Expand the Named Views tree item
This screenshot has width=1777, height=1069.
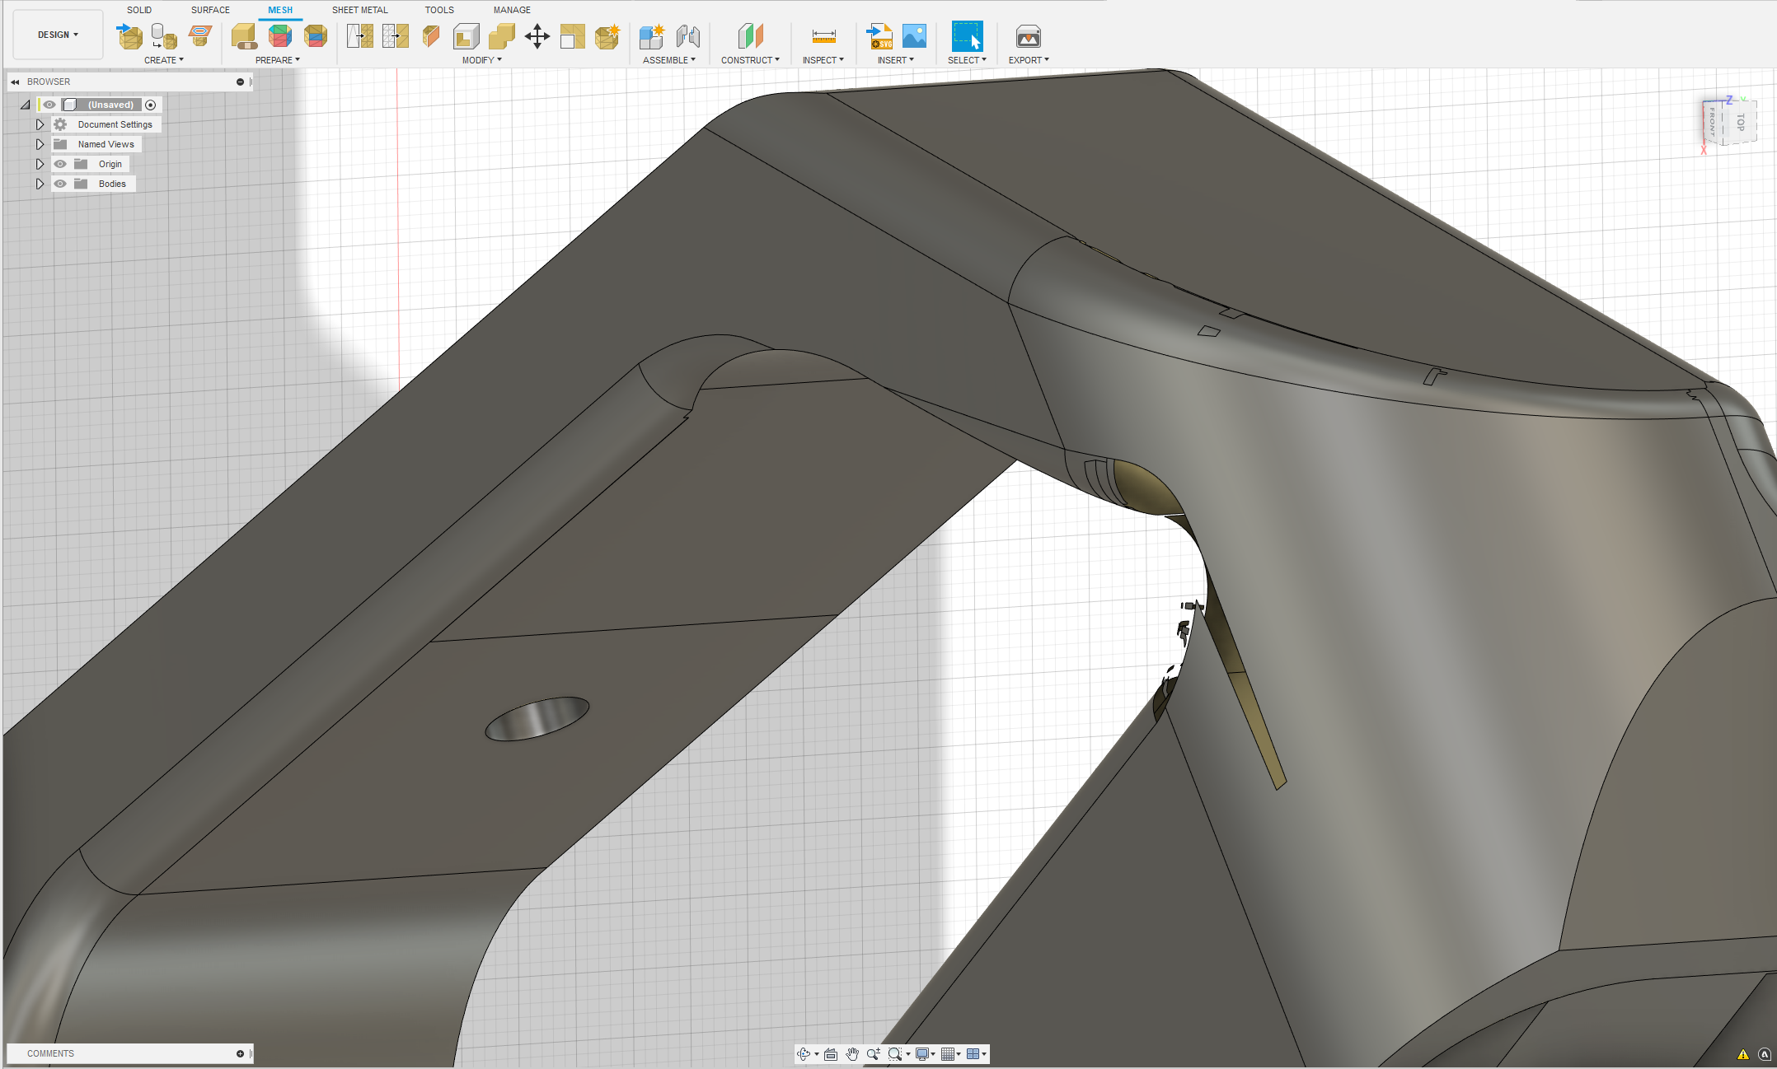pyautogui.click(x=40, y=143)
